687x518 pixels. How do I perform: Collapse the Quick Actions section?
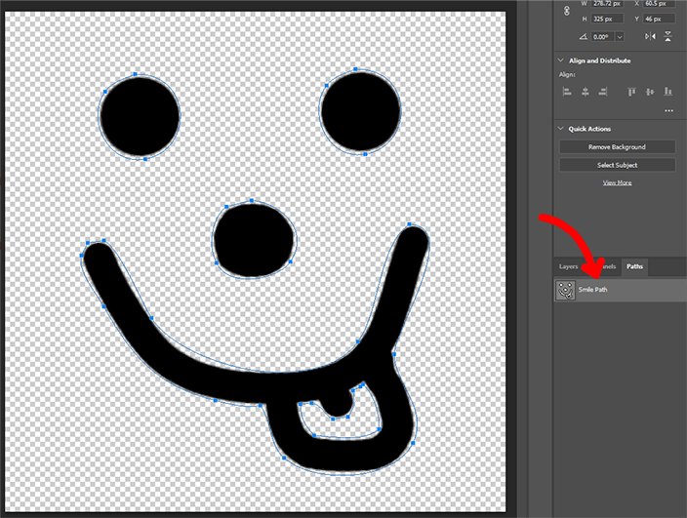click(x=560, y=129)
